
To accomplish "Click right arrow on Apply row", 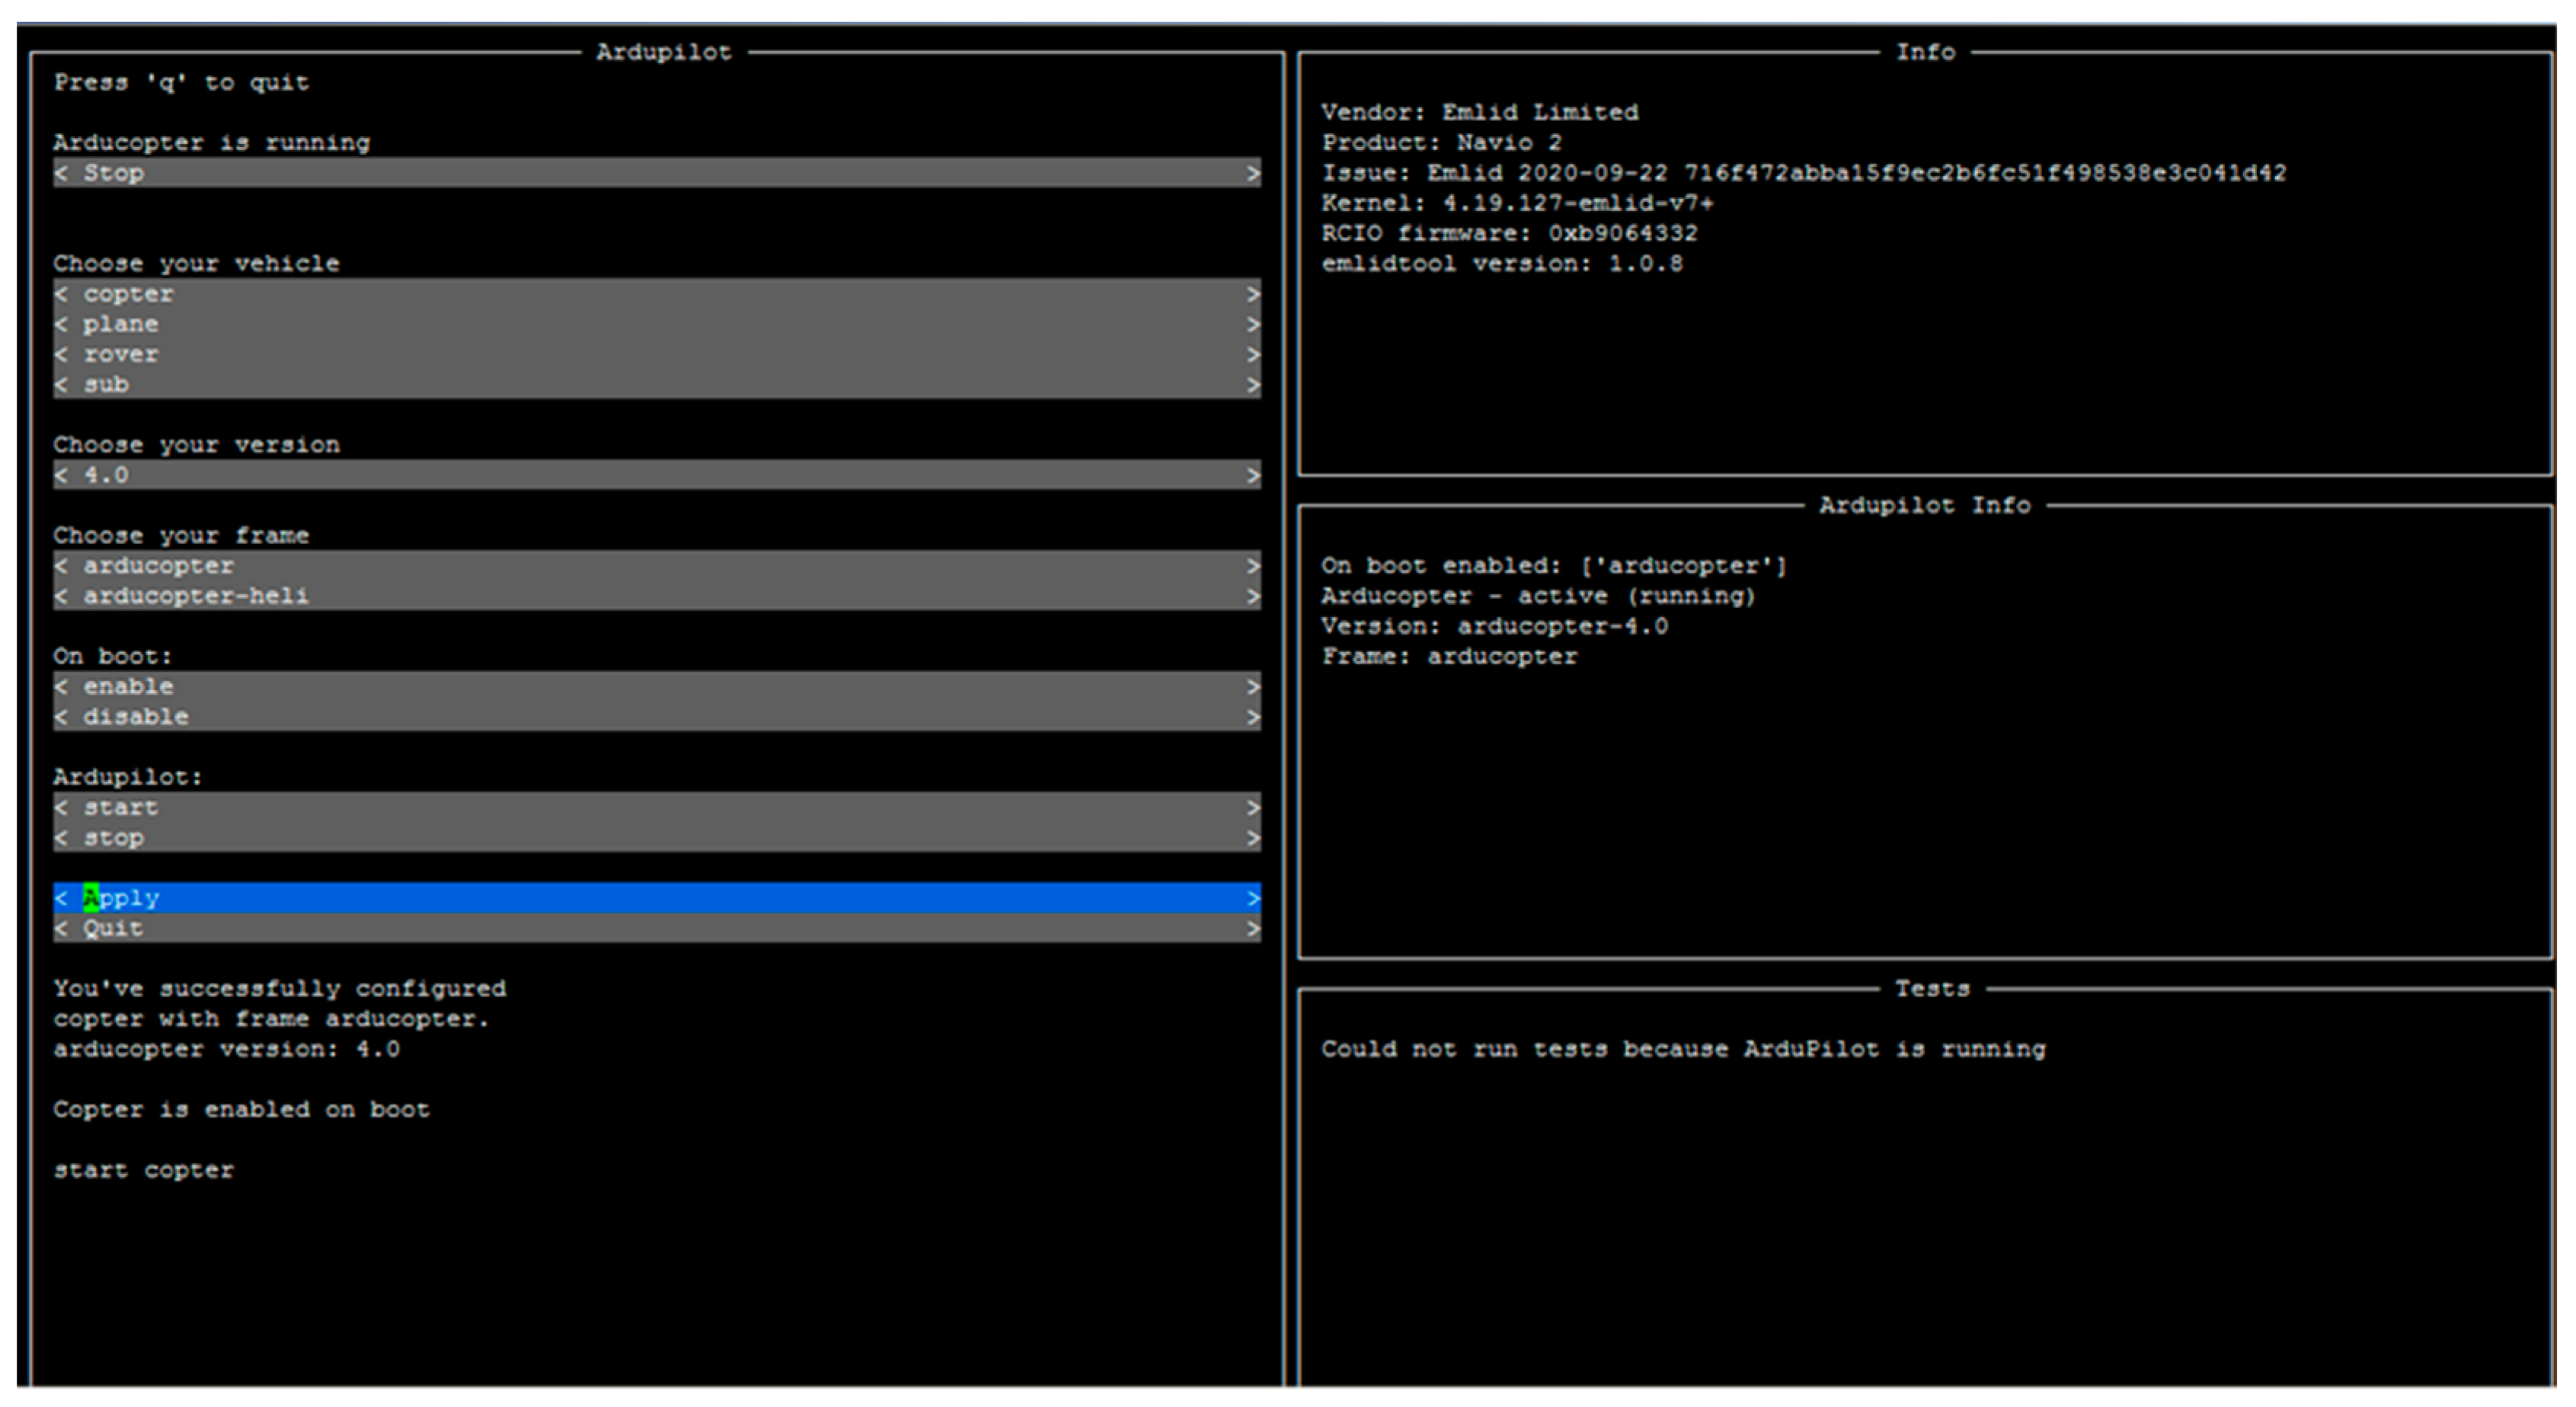I will tap(1252, 898).
